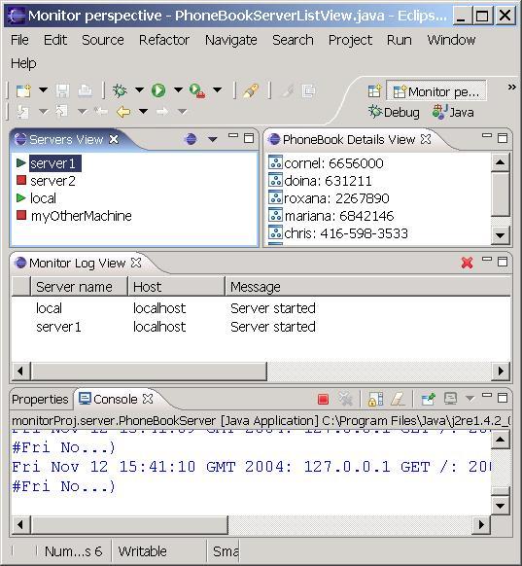
Task: Expand the Run button dropdown arrow
Action: [178, 89]
